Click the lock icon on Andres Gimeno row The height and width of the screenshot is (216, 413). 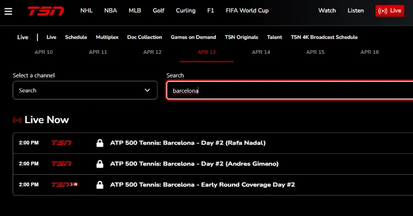click(x=100, y=164)
